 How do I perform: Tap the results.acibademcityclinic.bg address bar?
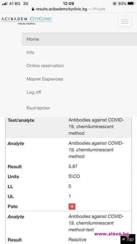pos(68,9)
